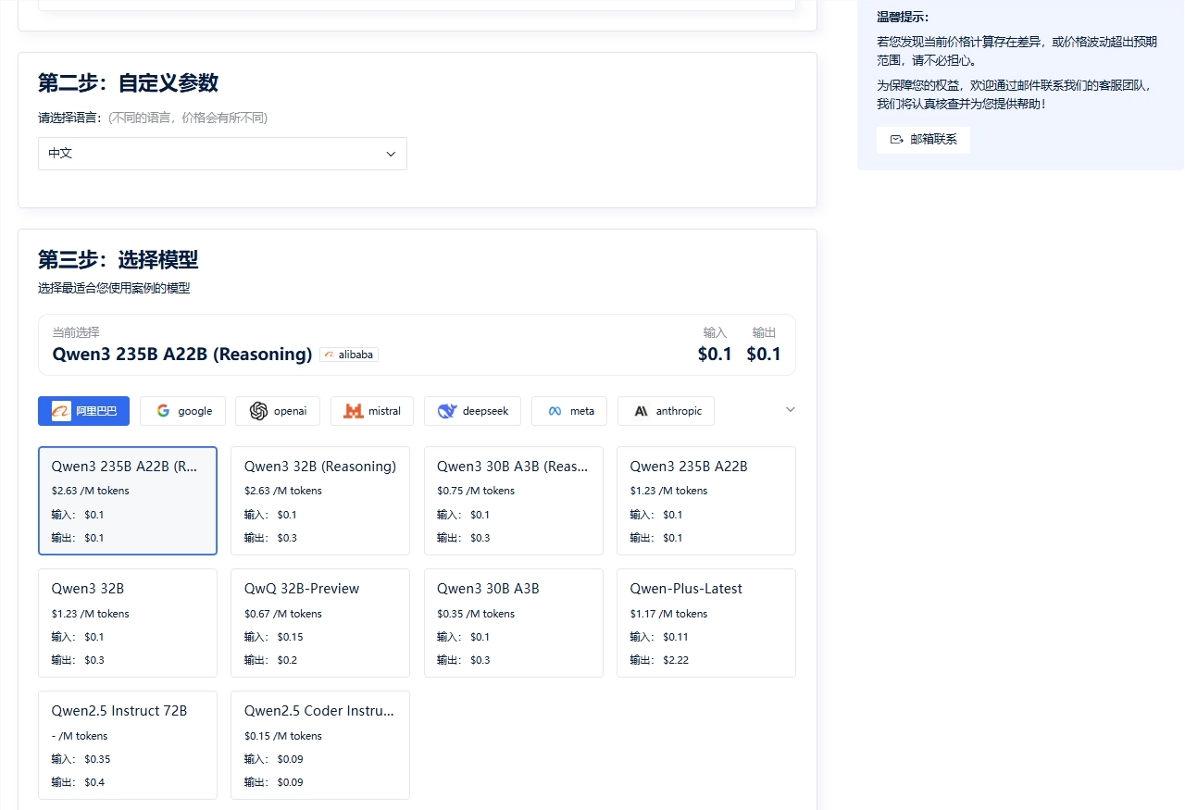Select the QwQ 32B-Preview model card
This screenshot has height=810, width=1185.
(x=320, y=623)
